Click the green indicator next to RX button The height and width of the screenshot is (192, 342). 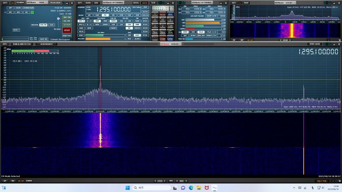32,12
